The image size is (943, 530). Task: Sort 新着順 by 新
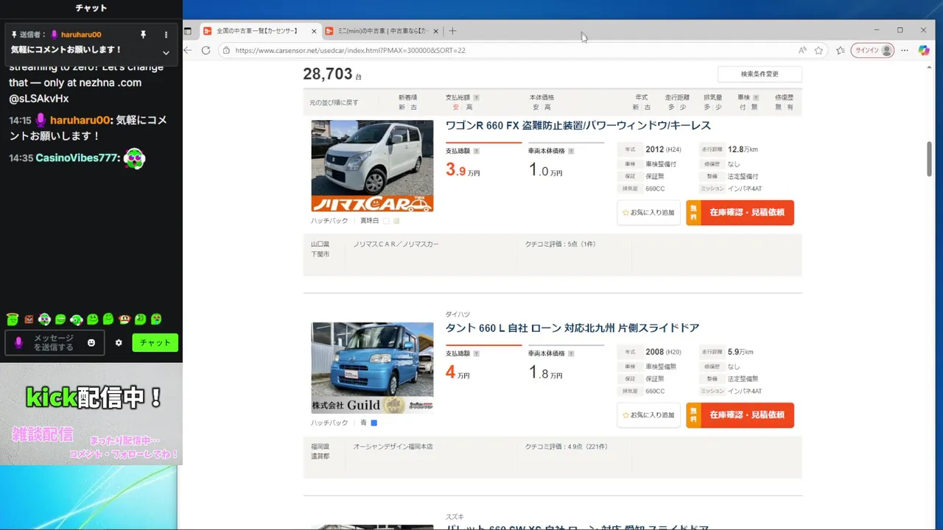click(402, 107)
